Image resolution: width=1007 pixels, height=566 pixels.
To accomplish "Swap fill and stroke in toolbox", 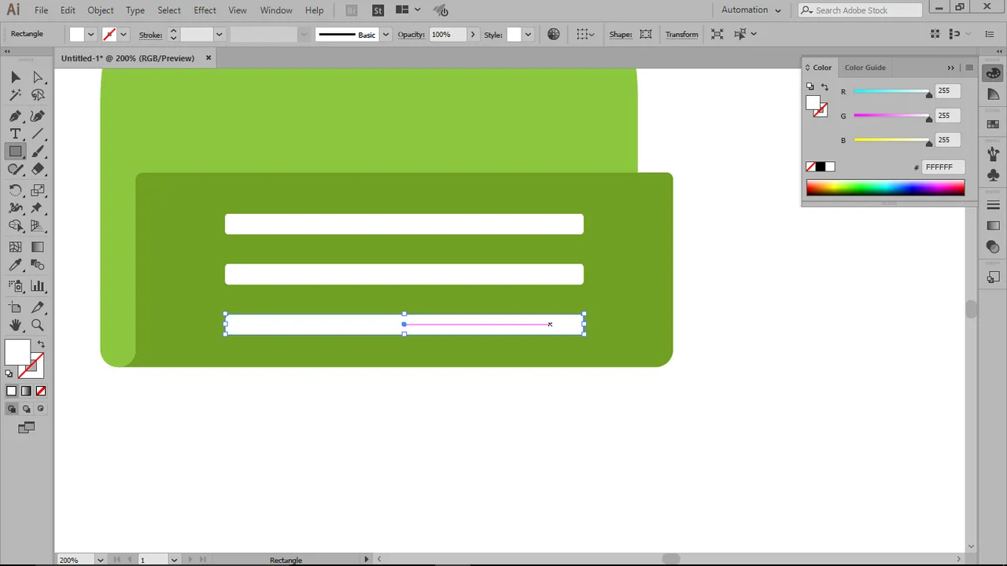I will [41, 344].
